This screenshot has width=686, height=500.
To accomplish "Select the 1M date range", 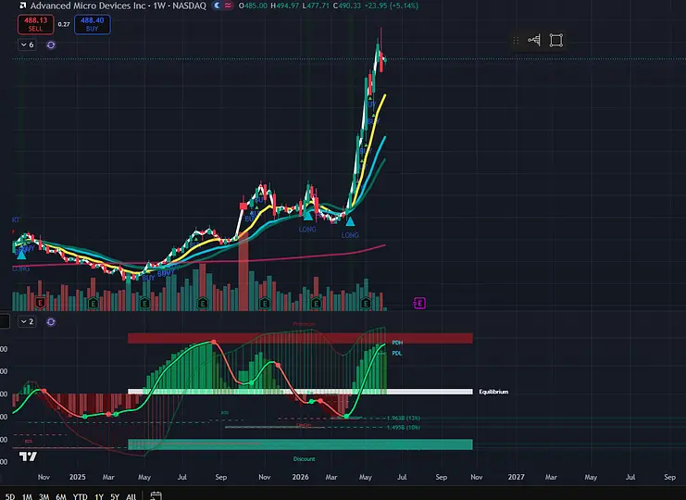I will (27, 496).
